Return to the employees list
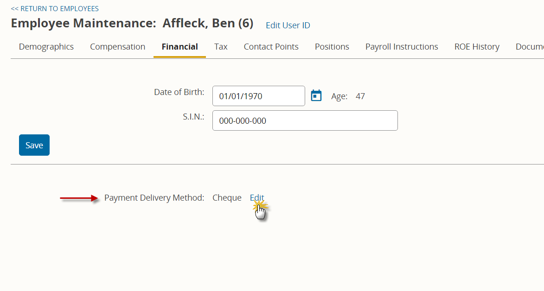544x291 pixels. [55, 9]
